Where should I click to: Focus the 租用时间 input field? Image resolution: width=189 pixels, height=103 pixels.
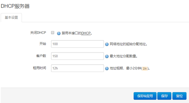tap(77, 68)
